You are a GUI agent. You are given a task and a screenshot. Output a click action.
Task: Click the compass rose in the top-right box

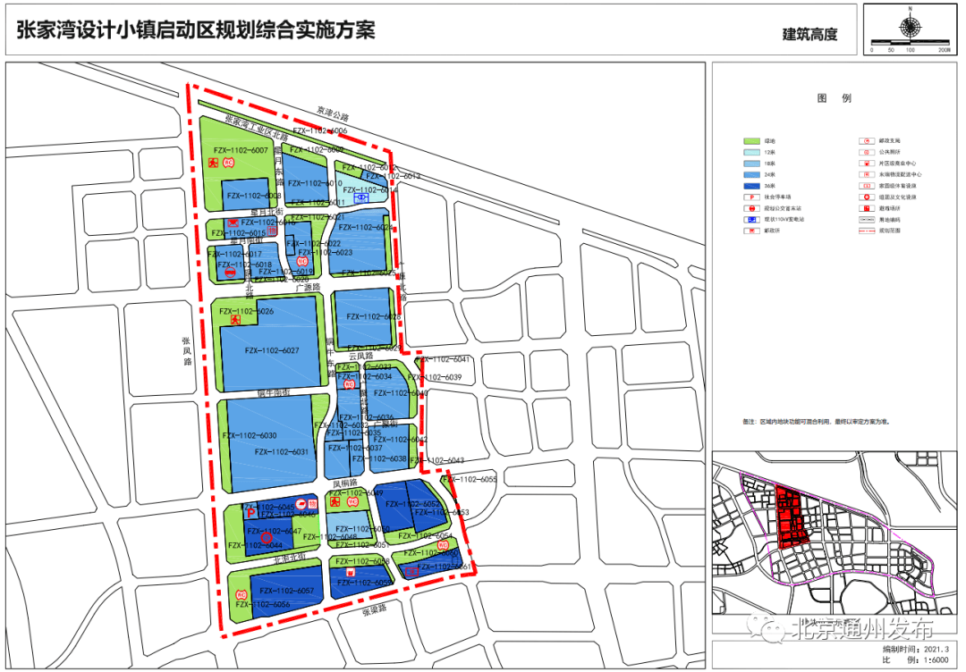(910, 26)
